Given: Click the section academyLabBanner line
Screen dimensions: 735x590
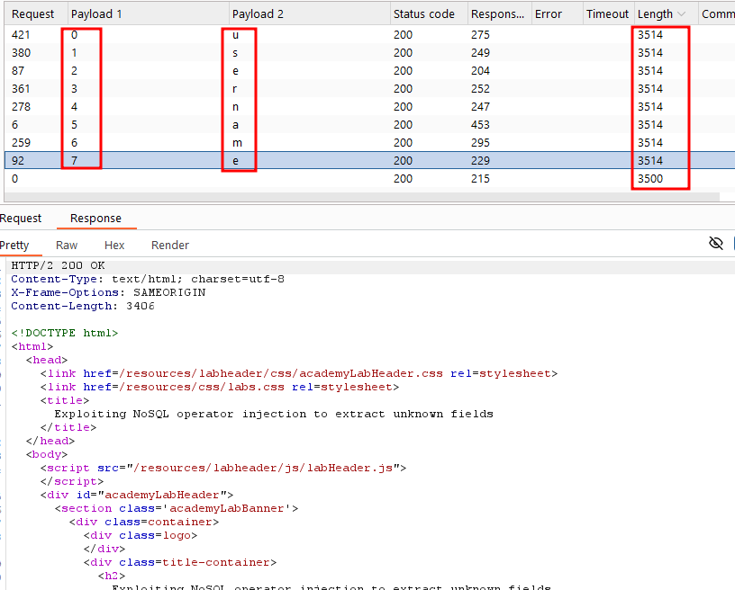Looking at the screenshot, I should tap(177, 508).
